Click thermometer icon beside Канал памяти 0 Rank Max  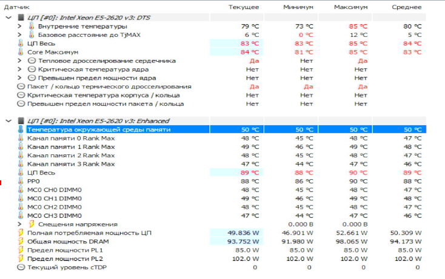tap(21, 138)
